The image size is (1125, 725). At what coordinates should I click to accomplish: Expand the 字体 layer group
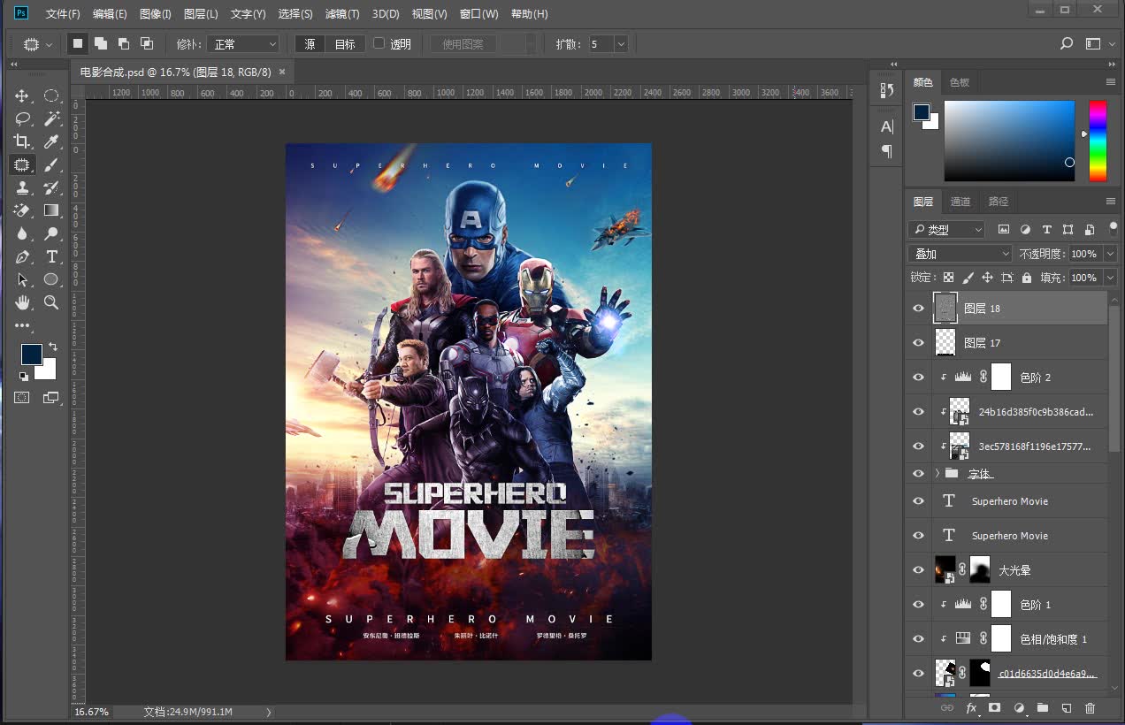point(937,474)
